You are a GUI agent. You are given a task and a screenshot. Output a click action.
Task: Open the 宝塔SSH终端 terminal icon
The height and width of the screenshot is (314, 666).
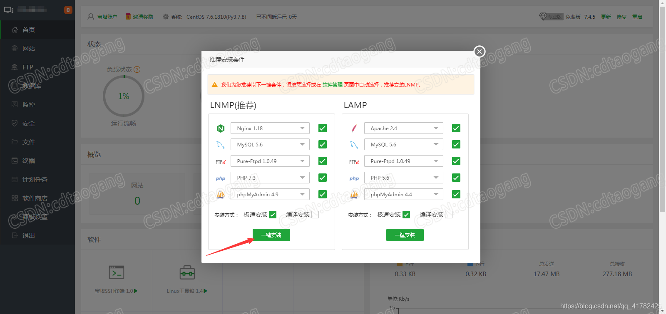click(117, 272)
